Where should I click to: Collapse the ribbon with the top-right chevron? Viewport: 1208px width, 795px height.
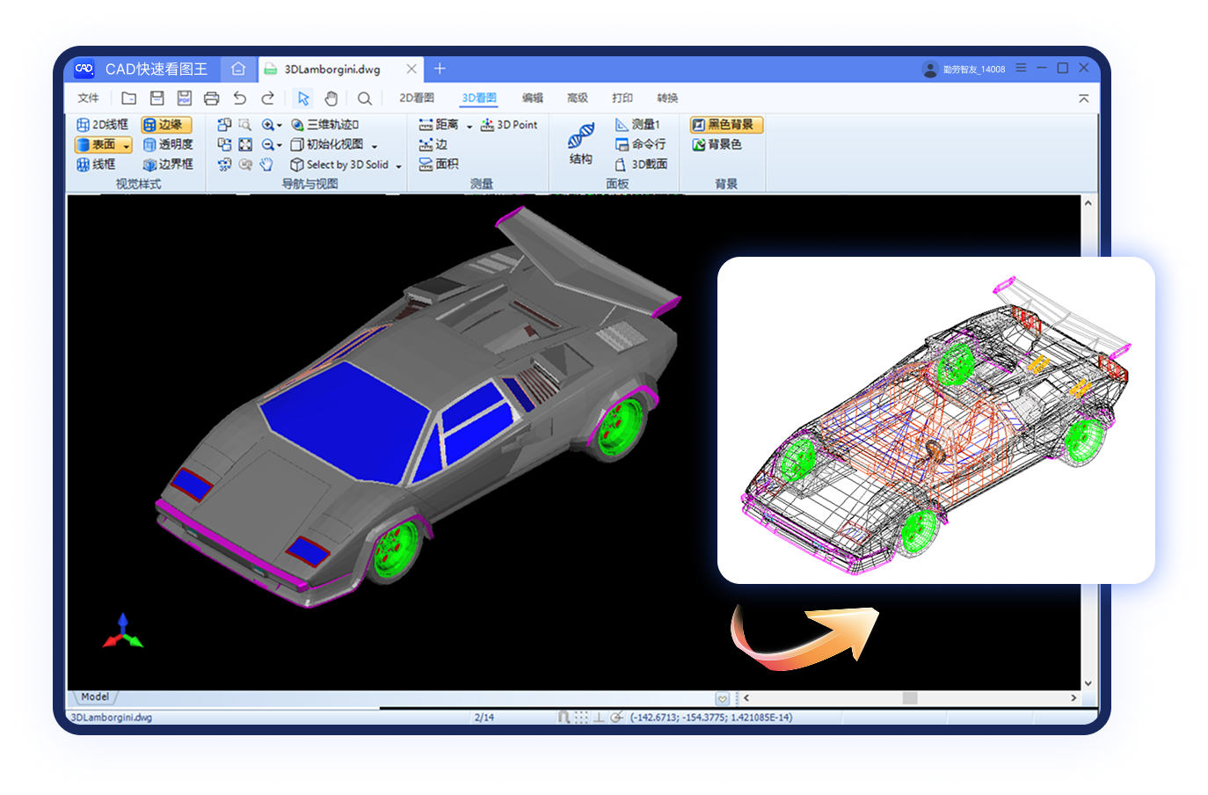pos(1084,98)
